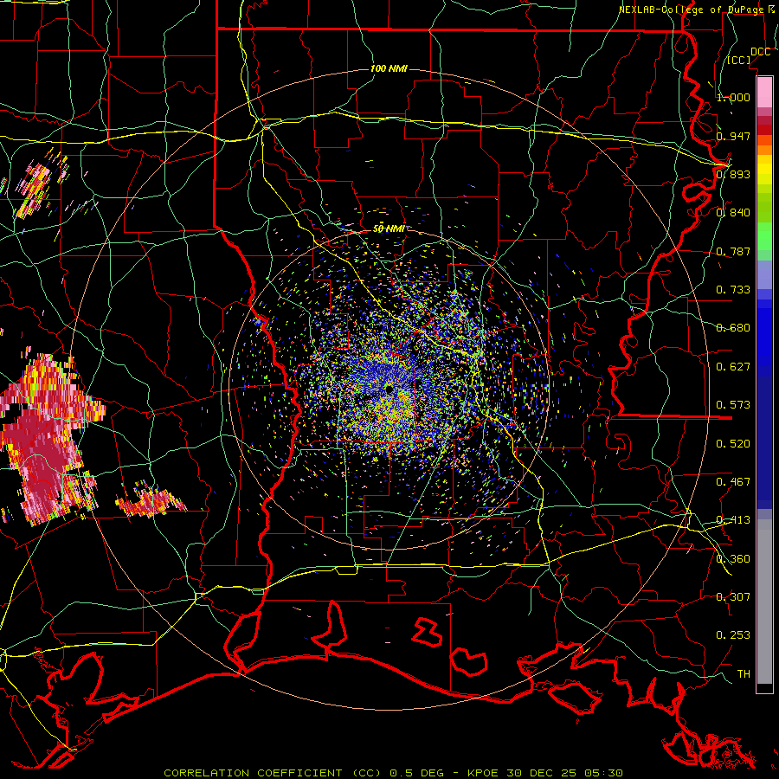The image size is (779, 779).
Task: Click the 0.893 legend value
Action: click(x=733, y=174)
